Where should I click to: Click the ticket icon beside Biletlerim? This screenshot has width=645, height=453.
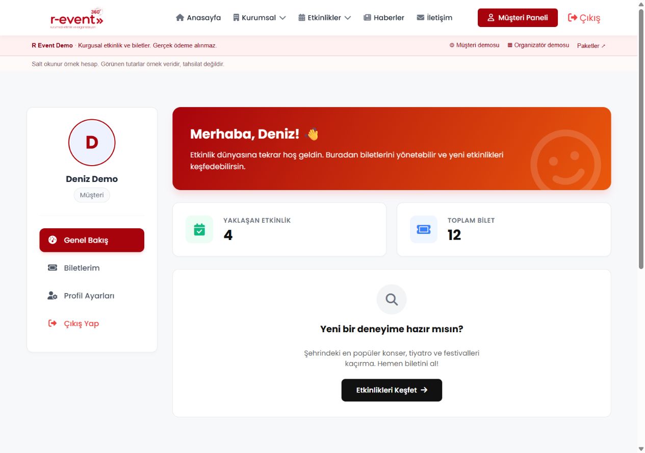point(53,268)
